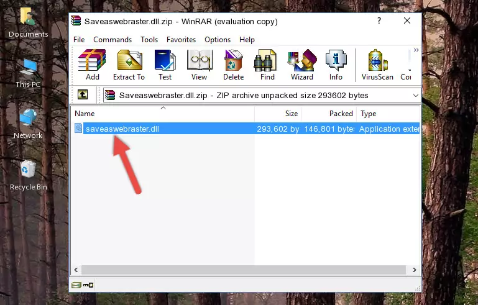478x305 pixels.
Task: Click the Delete toolbar icon
Action: point(234,65)
